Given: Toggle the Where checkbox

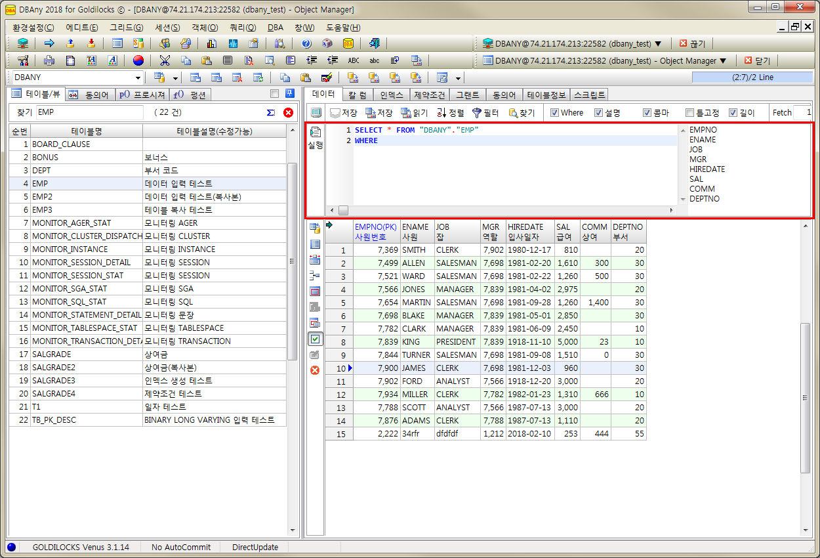Looking at the screenshot, I should 554,112.
